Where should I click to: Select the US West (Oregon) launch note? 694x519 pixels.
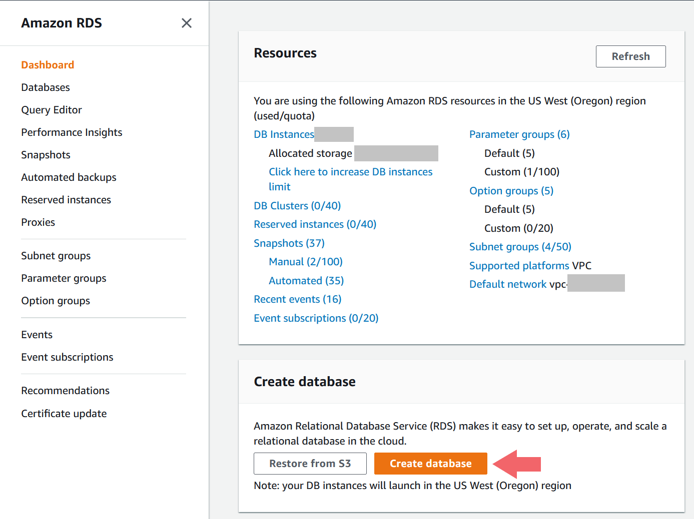point(412,486)
